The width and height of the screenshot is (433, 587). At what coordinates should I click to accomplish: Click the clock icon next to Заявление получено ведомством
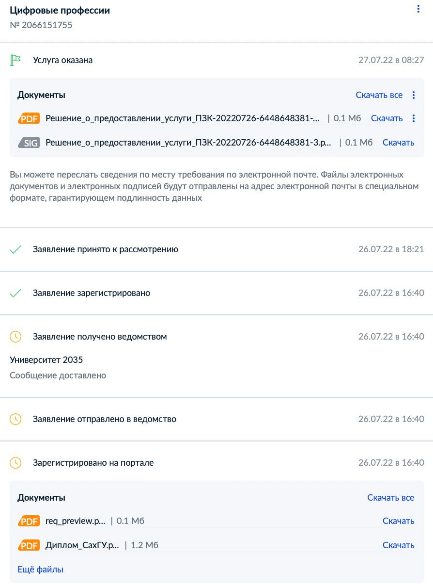(x=15, y=336)
